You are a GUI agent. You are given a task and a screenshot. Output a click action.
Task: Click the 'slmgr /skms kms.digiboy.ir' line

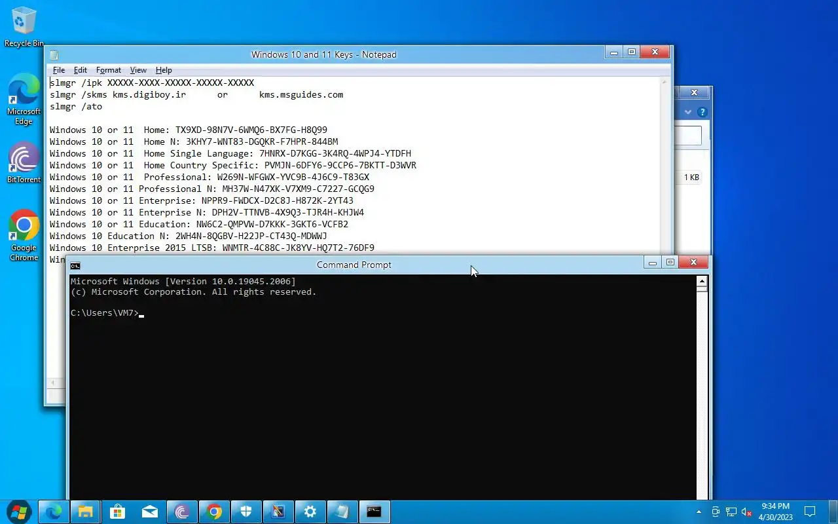(x=118, y=95)
